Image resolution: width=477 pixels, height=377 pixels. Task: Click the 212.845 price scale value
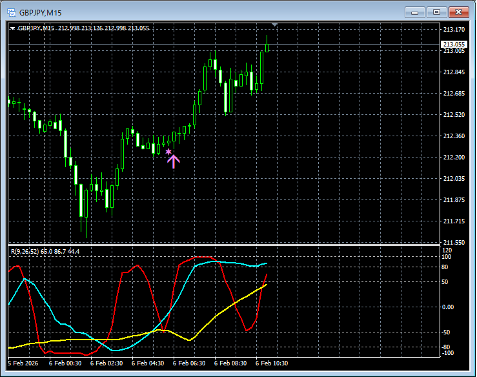tap(454, 72)
